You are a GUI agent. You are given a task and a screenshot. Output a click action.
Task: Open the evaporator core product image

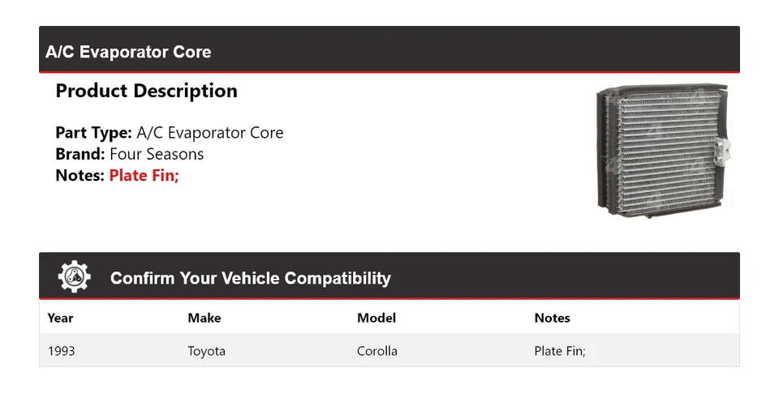point(664,152)
